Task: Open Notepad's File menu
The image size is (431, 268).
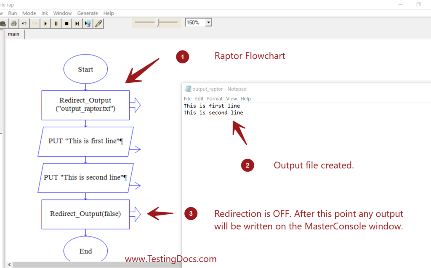Action: (187, 99)
